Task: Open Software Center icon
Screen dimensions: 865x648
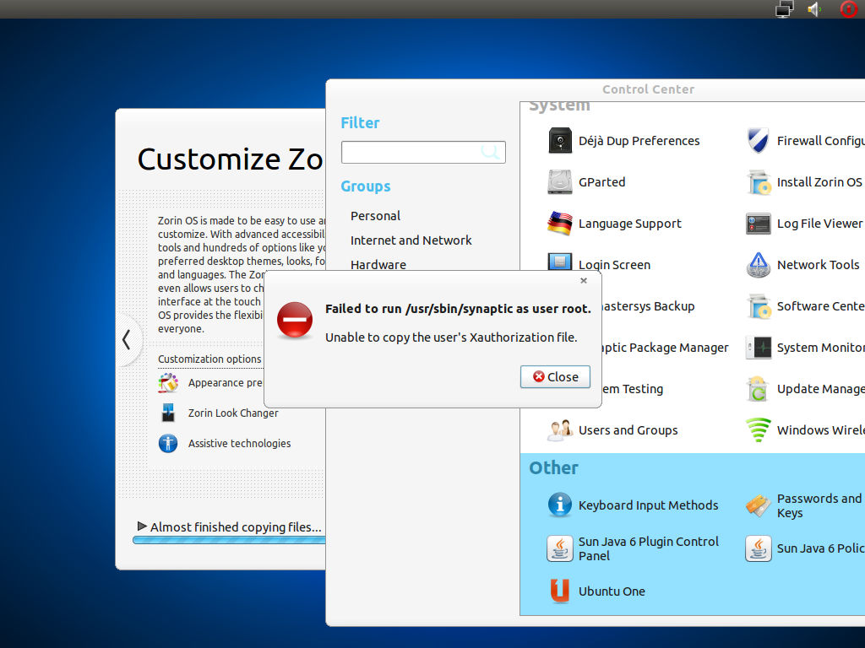Action: click(x=759, y=305)
